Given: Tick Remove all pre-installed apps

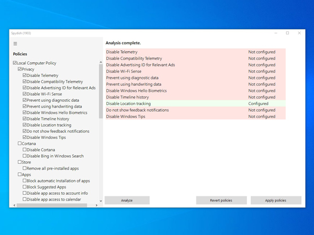Looking at the screenshot, I should click(x=25, y=169).
